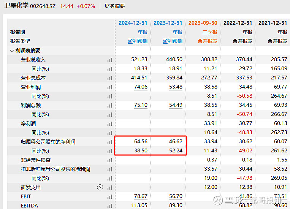
Task: Click value 165.09 in 2021 column
Action: (279, 69)
